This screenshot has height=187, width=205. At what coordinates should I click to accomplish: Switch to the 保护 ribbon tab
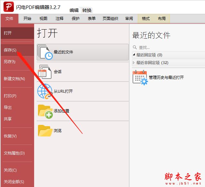76,19
